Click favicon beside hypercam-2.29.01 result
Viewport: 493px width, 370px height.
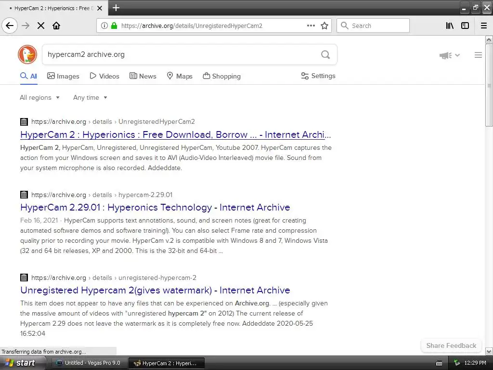[24, 195]
